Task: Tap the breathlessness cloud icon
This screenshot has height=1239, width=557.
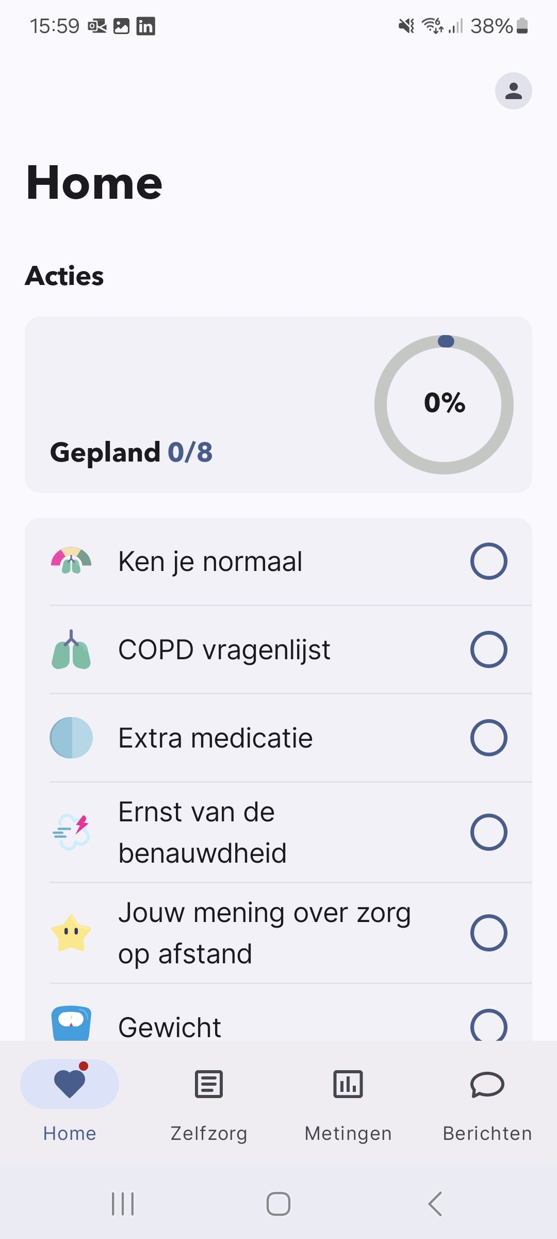Action: (x=71, y=832)
